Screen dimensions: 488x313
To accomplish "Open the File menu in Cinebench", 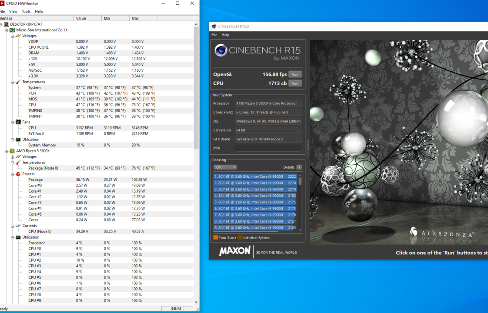I will pyautogui.click(x=214, y=35).
